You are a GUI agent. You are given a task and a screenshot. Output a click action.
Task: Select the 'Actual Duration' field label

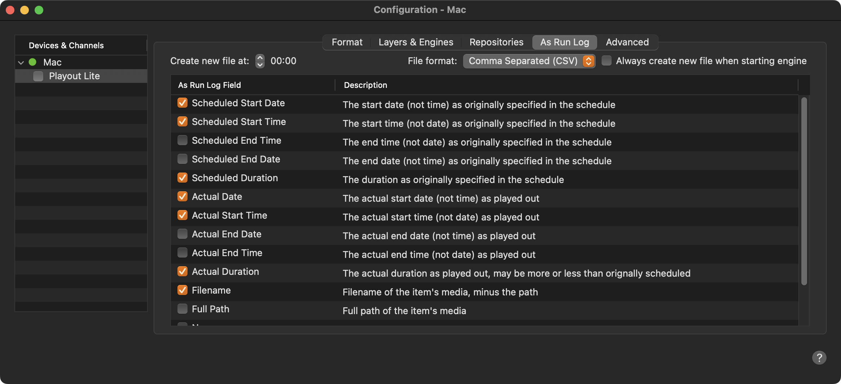225,272
